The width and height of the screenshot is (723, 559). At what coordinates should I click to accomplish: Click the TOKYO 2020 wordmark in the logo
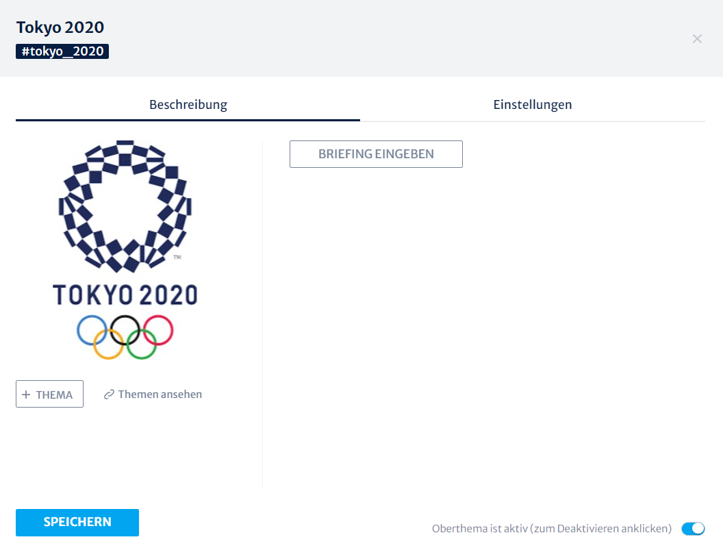pos(125,295)
